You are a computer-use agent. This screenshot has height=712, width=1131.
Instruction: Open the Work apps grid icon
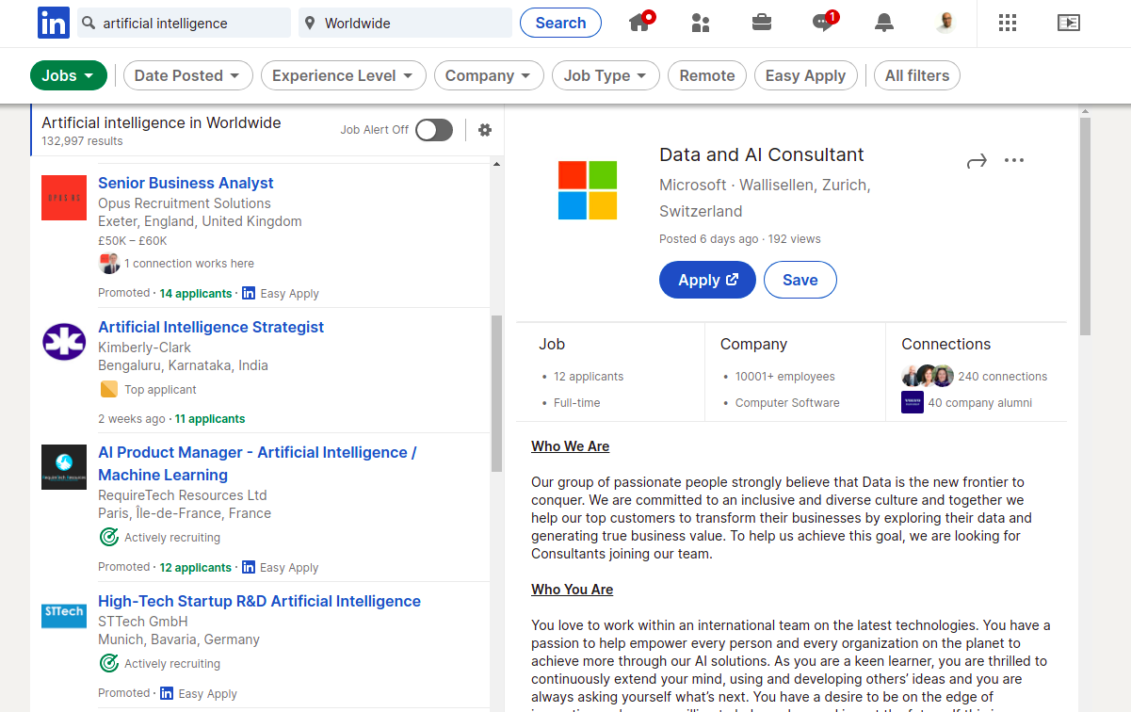[x=1008, y=23]
